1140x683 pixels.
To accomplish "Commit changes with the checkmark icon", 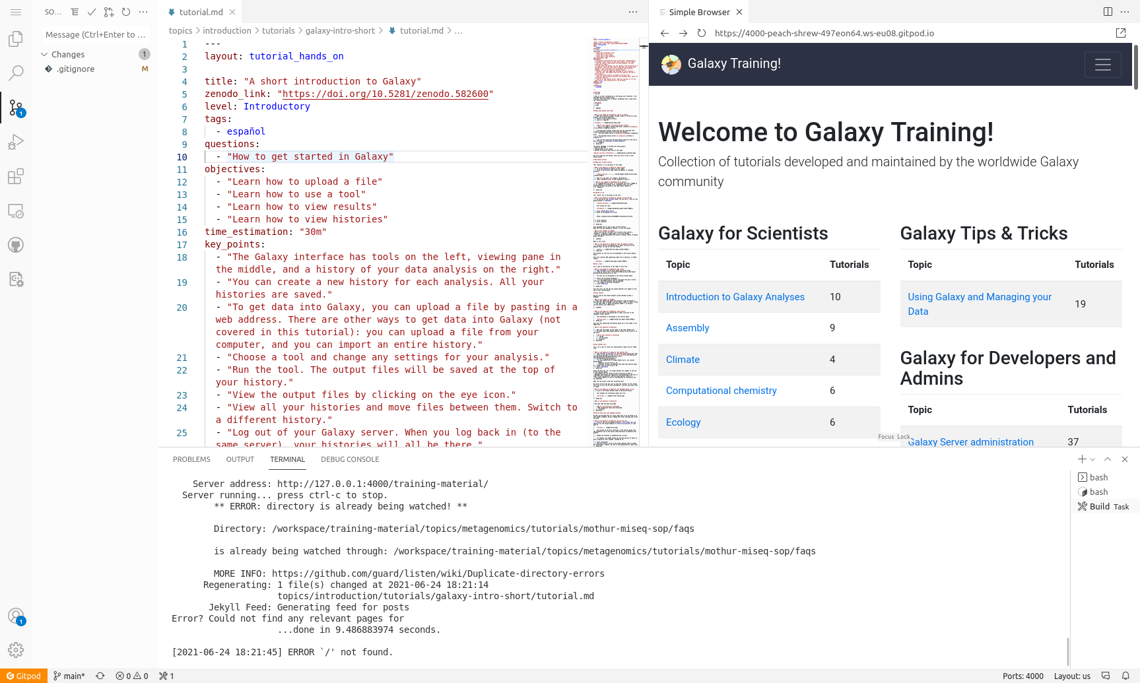I will (92, 12).
